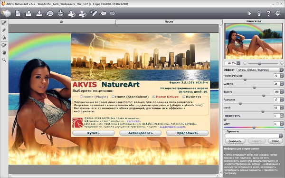Save preset with the Сохранить button
This screenshot has height=178, width=285.
235,141
